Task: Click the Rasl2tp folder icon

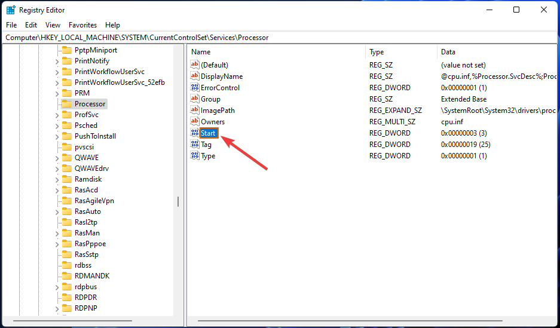Action: pyautogui.click(x=67, y=222)
